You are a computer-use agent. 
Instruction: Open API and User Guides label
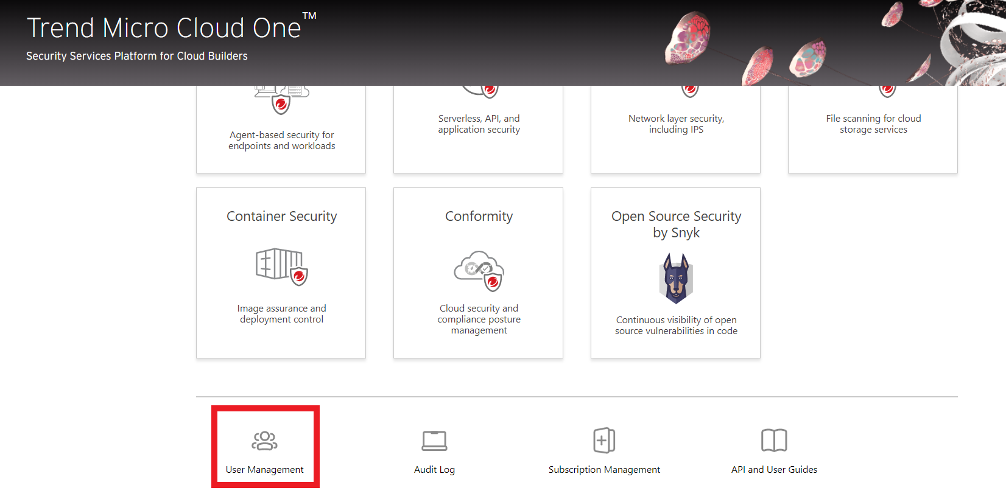coord(774,470)
